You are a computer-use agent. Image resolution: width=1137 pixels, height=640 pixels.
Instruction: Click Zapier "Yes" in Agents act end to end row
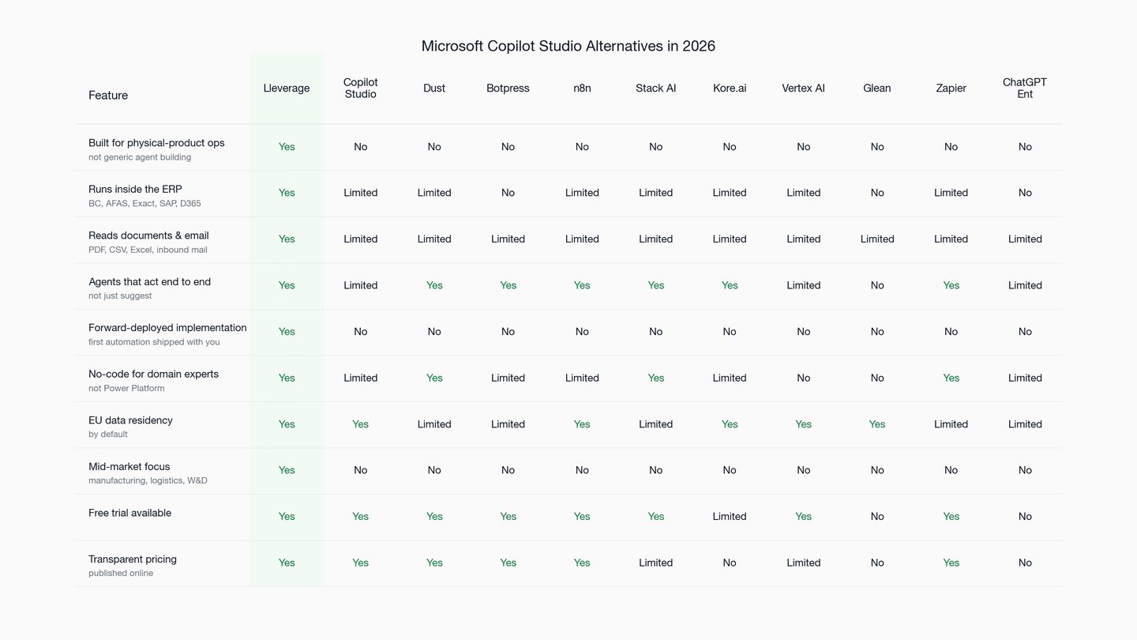pyautogui.click(x=951, y=285)
